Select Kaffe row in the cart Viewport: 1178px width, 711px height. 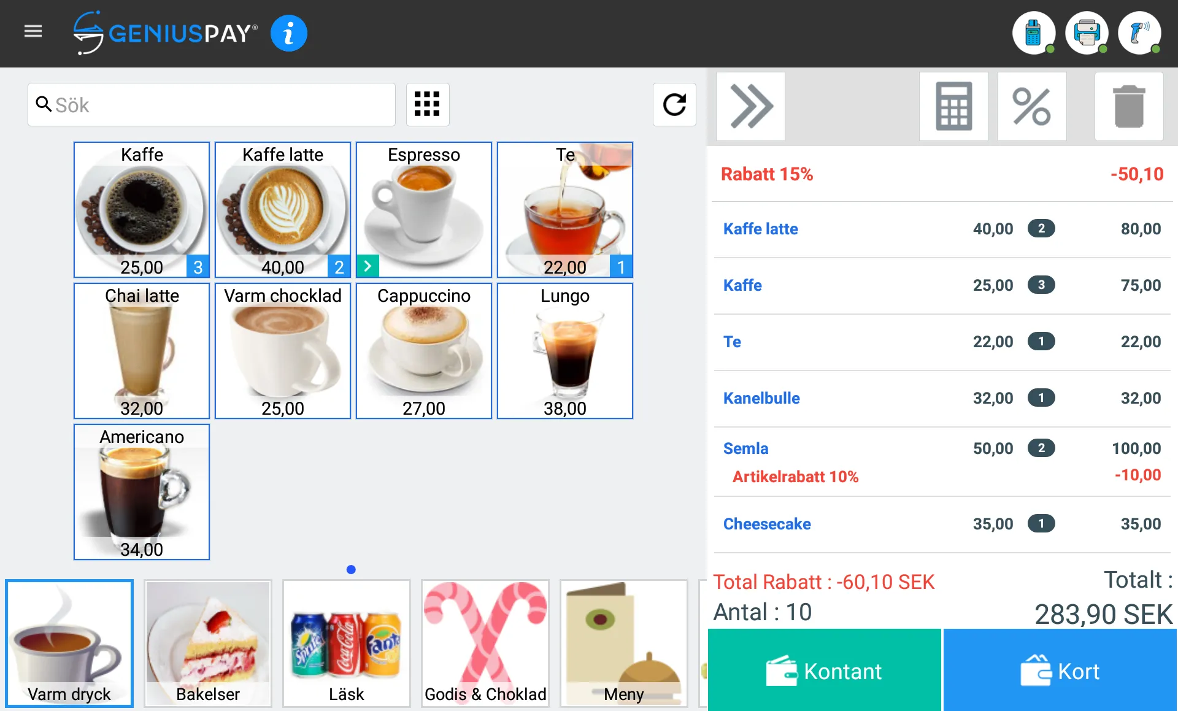click(942, 285)
